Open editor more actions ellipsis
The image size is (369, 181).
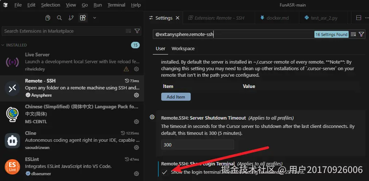[x=367, y=18]
